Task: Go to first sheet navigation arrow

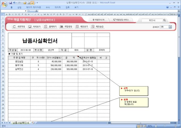Action: pyautogui.click(x=2, y=123)
